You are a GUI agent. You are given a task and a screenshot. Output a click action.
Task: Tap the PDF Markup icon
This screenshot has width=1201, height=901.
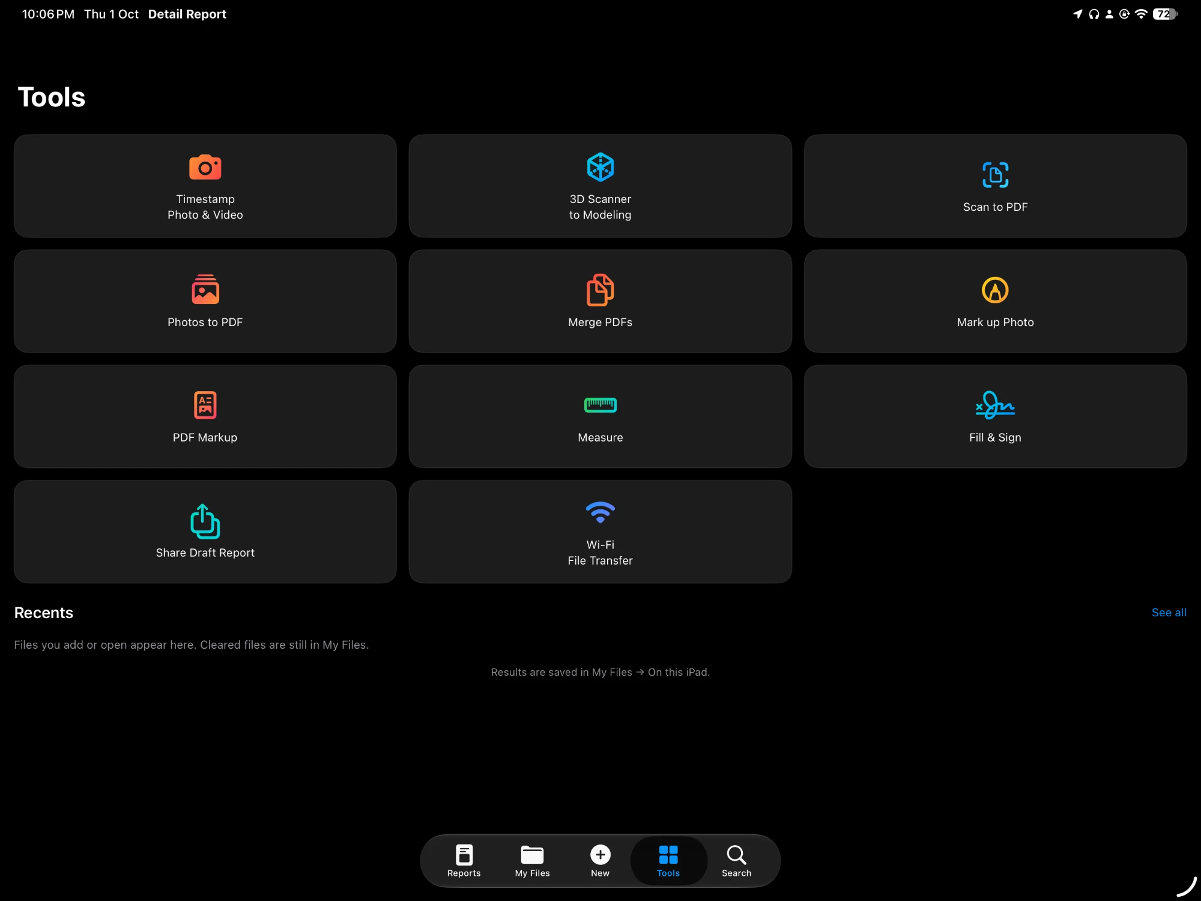pyautogui.click(x=205, y=405)
